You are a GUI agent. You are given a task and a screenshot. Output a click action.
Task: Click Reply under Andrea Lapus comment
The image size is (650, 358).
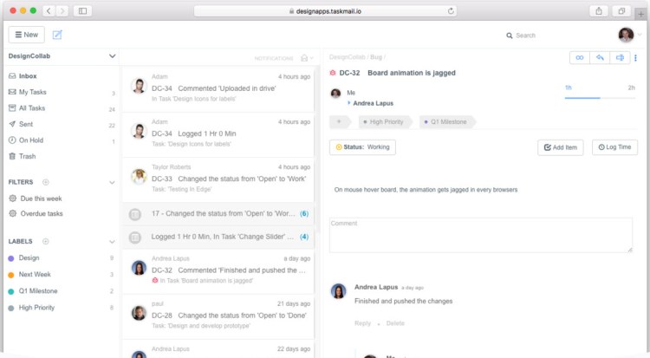pos(363,323)
